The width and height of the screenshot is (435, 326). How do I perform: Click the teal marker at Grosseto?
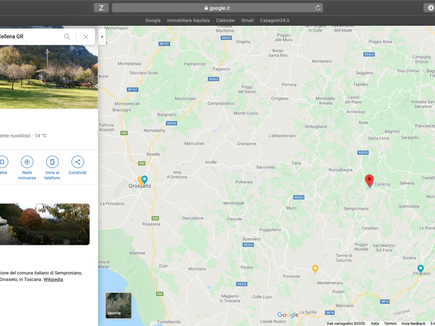pyautogui.click(x=145, y=179)
